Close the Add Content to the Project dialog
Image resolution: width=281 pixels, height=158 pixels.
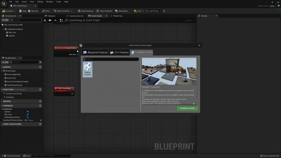click(199, 45)
